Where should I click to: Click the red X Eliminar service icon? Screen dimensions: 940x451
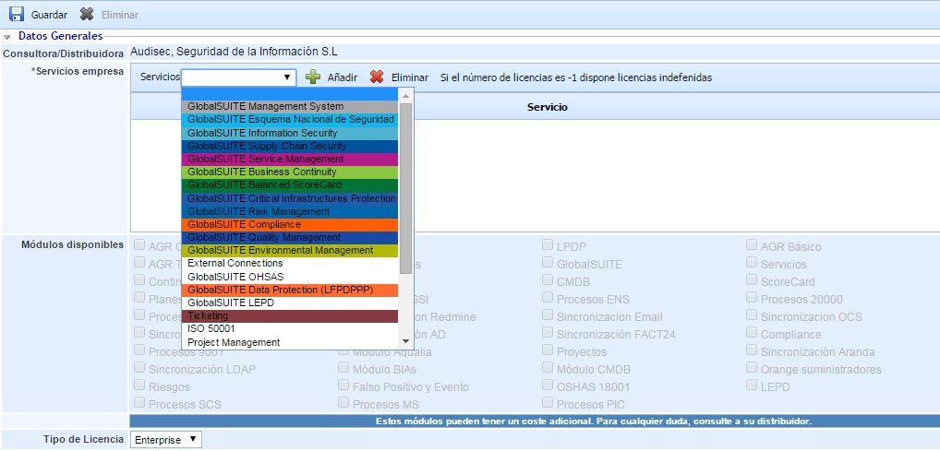point(377,78)
